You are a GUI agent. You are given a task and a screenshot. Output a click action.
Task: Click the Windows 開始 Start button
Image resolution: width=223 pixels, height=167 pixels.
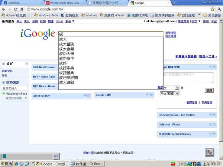click(x=7, y=164)
